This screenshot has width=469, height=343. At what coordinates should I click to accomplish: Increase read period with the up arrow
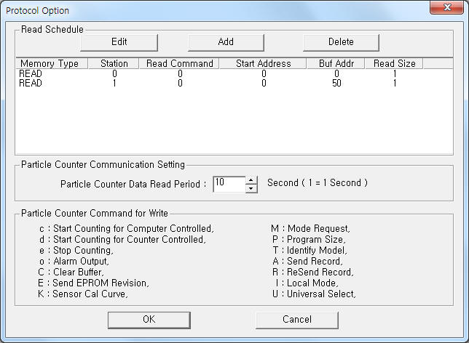(251, 180)
